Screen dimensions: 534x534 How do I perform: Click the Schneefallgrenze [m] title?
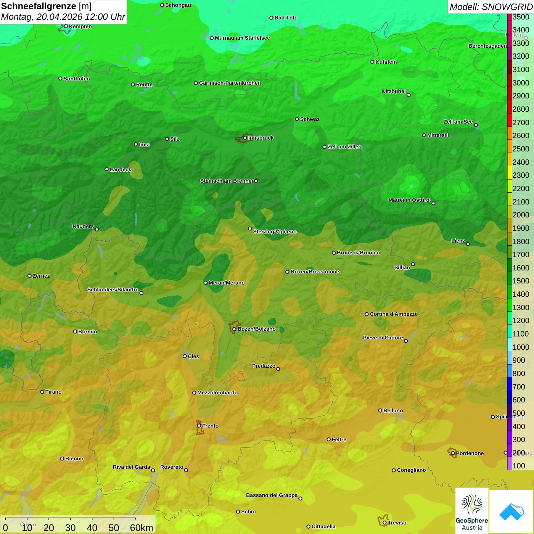click(x=46, y=6)
